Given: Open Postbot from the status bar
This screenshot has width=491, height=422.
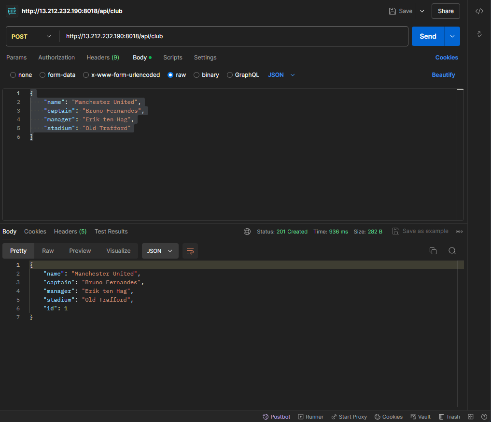Looking at the screenshot, I should click(277, 417).
